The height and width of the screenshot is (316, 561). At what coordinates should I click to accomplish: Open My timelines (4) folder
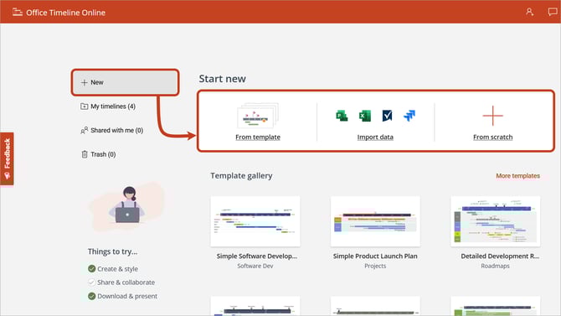click(108, 106)
